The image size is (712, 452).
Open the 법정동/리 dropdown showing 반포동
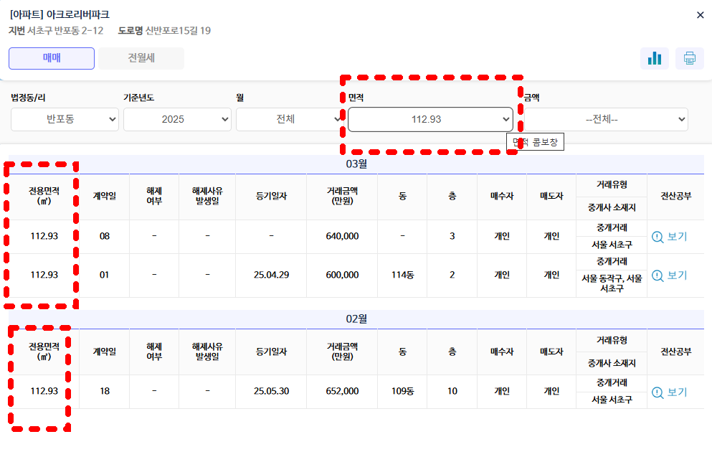tap(65, 120)
